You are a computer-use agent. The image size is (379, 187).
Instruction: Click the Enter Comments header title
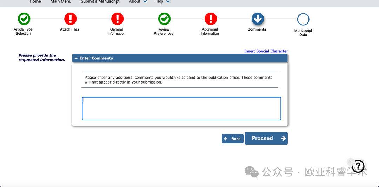96,58
